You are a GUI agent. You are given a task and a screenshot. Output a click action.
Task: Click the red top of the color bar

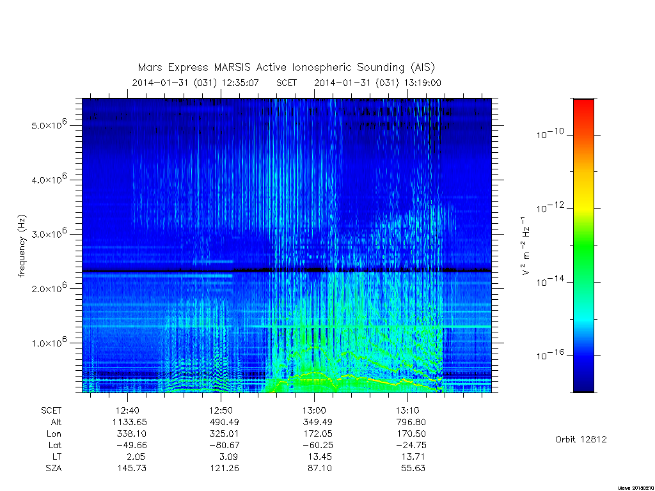583,105
